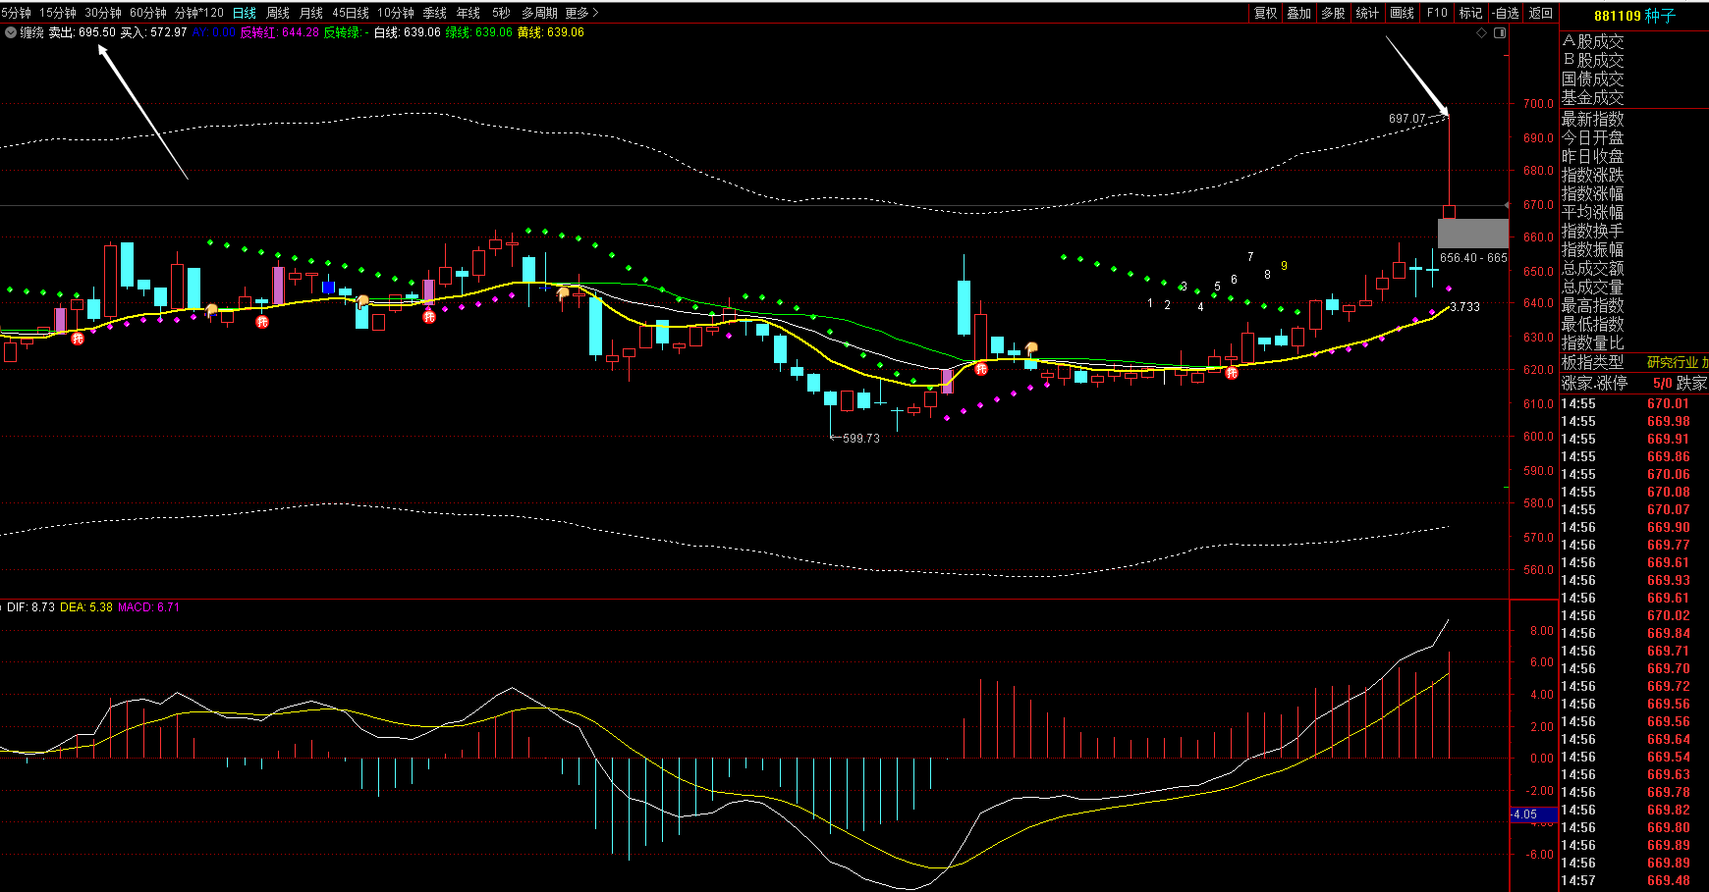The height and width of the screenshot is (892, 1709).
Task: Click the diamond icon above chart
Action: (x=1482, y=32)
